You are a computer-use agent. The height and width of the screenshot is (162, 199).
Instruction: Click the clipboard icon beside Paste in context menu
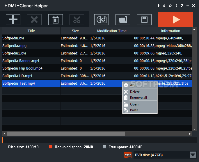pyautogui.click(x=126, y=110)
